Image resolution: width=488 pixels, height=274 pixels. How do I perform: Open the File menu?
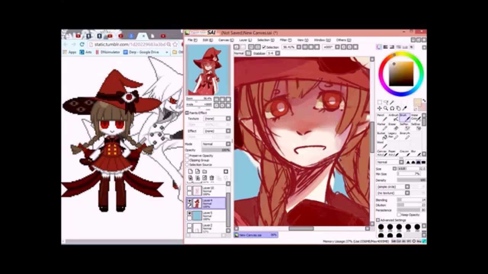[x=192, y=40]
